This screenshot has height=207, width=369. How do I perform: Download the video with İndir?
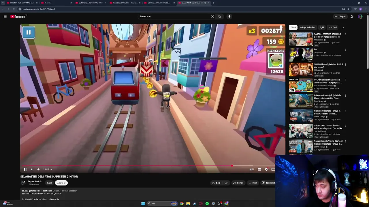click(253, 183)
